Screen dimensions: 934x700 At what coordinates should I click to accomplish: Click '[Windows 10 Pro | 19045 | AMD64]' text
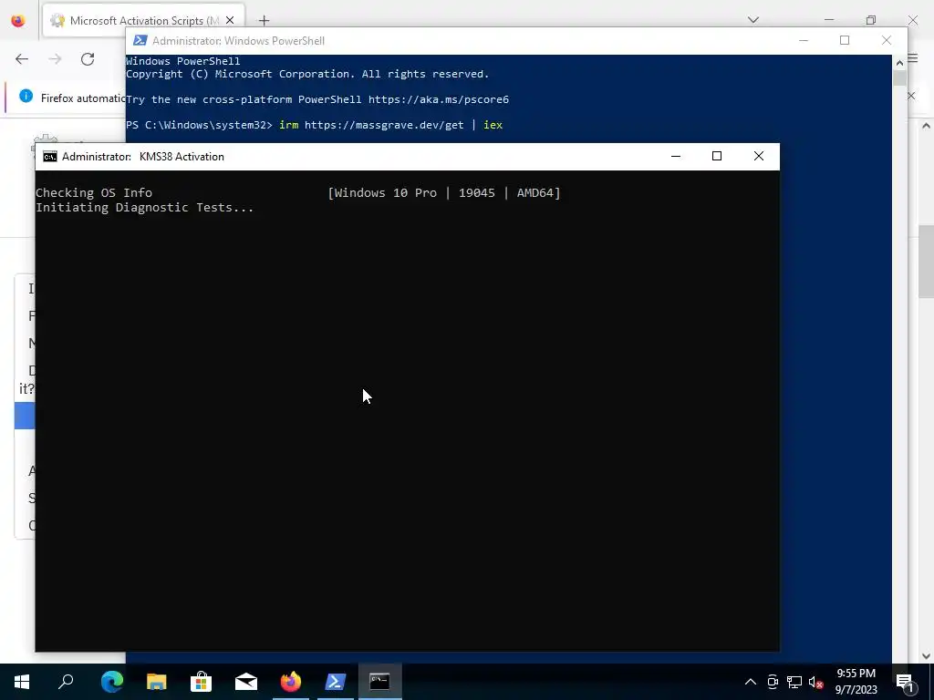444,193
